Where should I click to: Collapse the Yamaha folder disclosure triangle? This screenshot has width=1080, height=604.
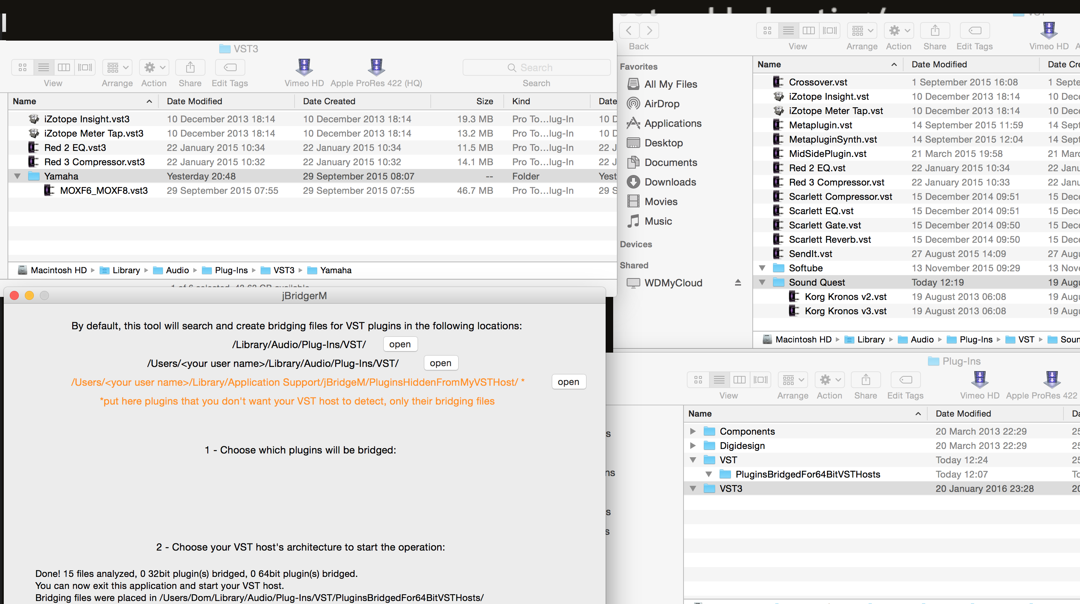17,176
